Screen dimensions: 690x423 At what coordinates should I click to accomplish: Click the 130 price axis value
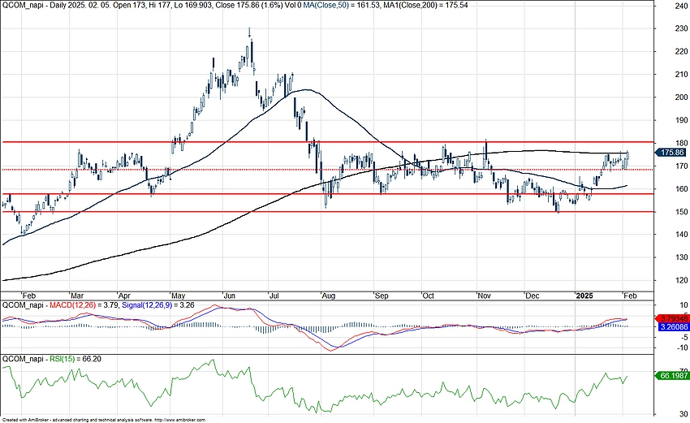click(x=681, y=257)
